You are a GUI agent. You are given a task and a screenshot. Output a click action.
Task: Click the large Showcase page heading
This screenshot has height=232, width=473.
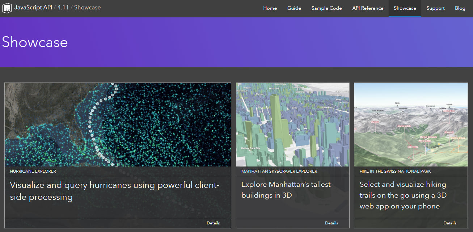[35, 42]
